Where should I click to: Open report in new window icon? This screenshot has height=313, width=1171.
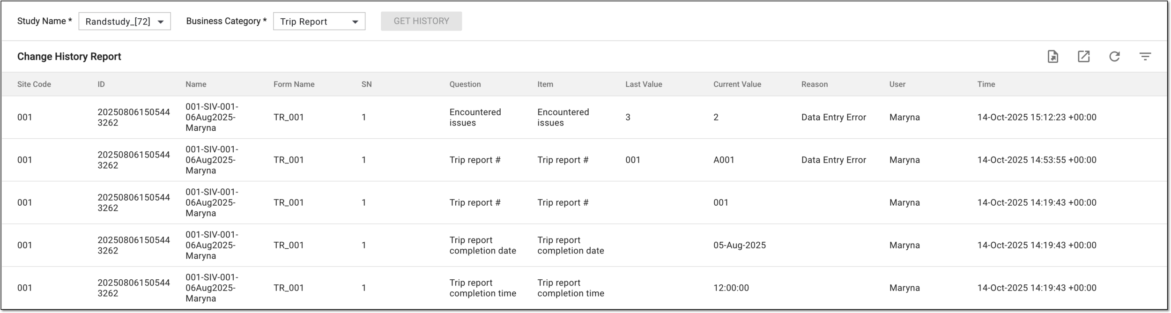coord(1084,57)
